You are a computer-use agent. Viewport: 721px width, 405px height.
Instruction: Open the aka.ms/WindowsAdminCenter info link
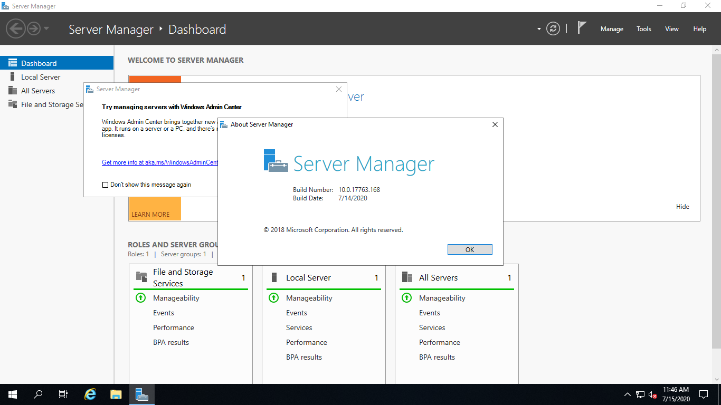(160, 162)
